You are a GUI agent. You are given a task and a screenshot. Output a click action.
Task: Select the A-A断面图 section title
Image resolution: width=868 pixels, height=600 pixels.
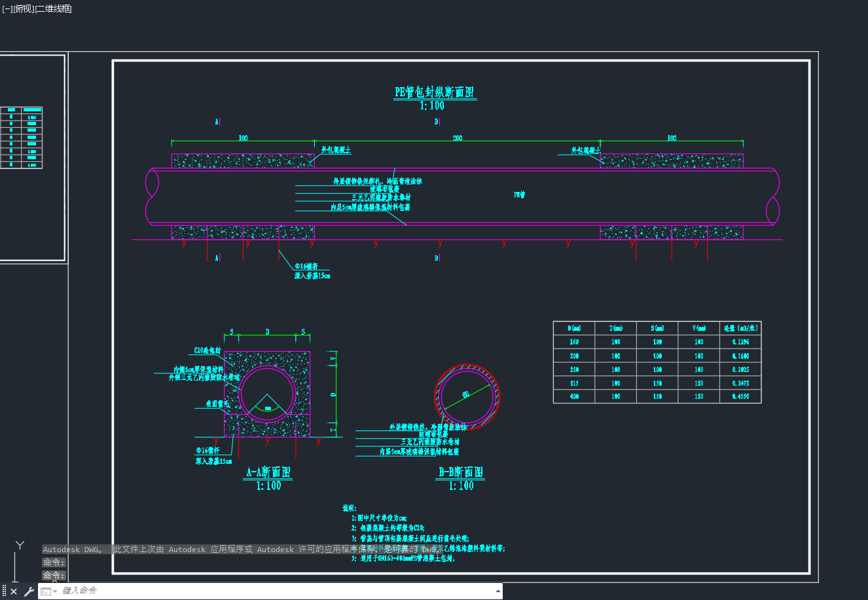click(x=268, y=472)
